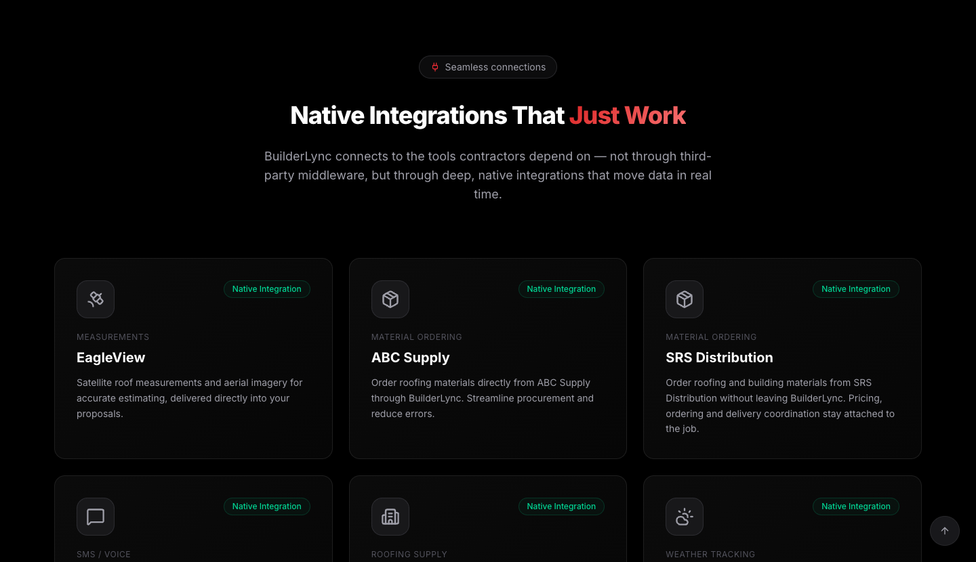Screen dimensions: 976x562
Task: Click the Native Integration badge on the SMS / Voice card
Action: [x=267, y=506]
